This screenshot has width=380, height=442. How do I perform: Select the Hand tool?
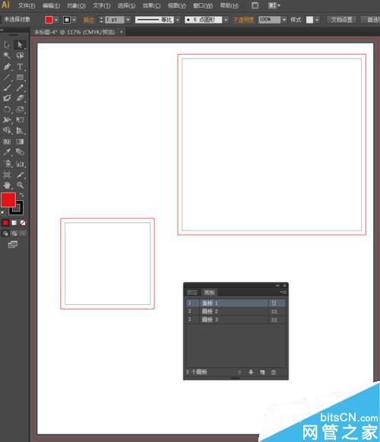7,185
